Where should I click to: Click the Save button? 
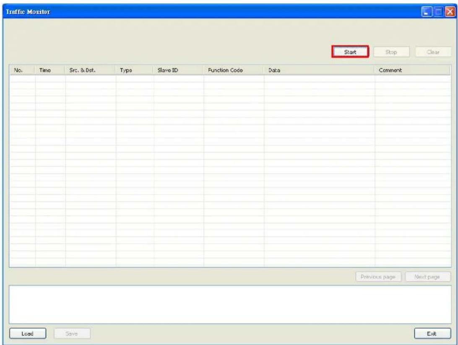[72, 334]
